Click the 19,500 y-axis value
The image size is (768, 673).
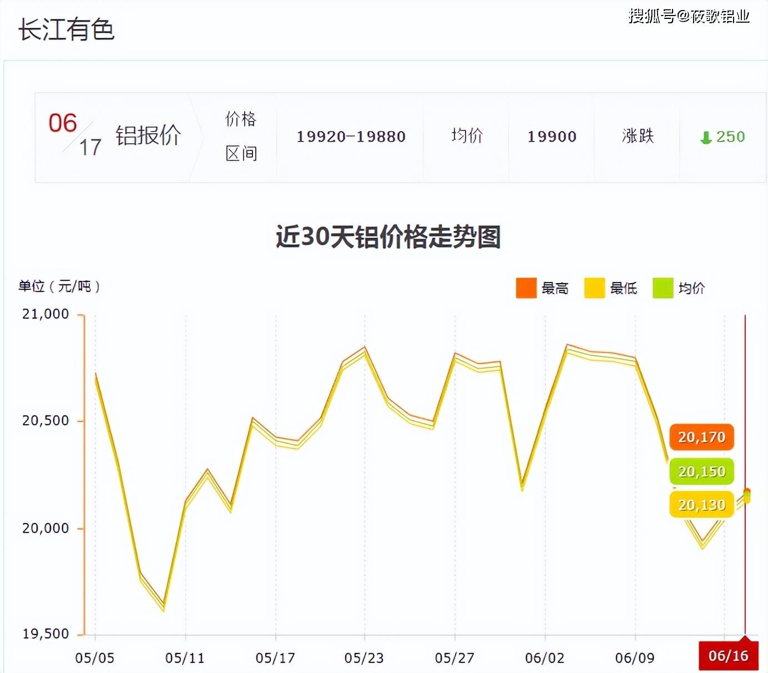pyautogui.click(x=46, y=634)
